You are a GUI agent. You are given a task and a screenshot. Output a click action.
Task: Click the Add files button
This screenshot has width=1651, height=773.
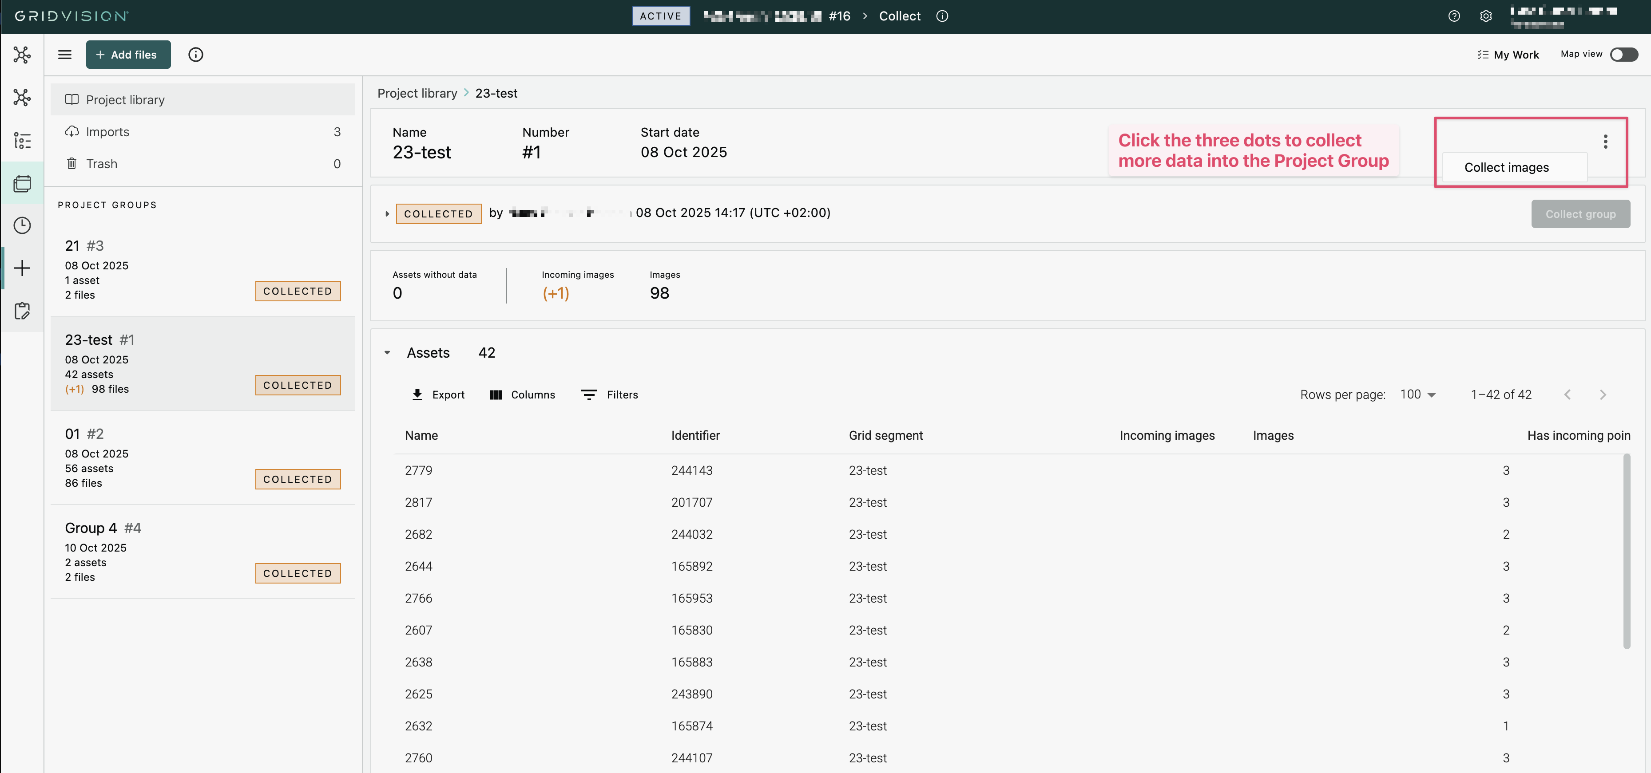pyautogui.click(x=128, y=55)
